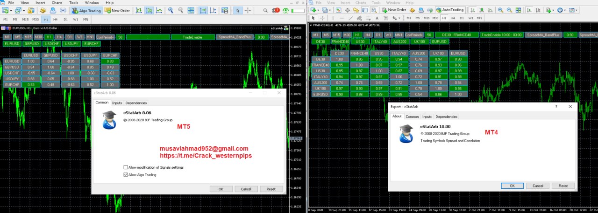
Task: Select MT4 text label tool
Action: (385, 18)
